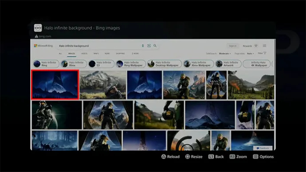Select the Halo Infinite Ring suggestion chip
This screenshot has width=306, height=172.
pyautogui.click(x=46, y=64)
